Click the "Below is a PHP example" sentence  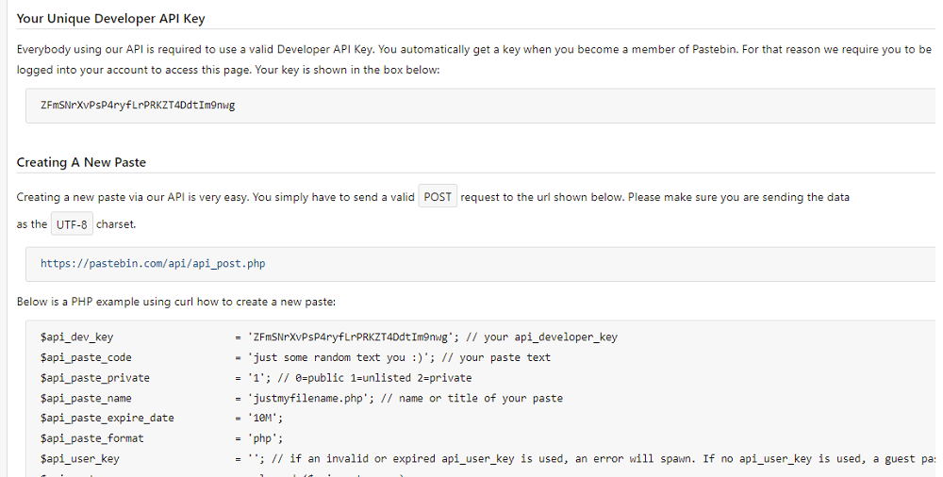pos(176,302)
